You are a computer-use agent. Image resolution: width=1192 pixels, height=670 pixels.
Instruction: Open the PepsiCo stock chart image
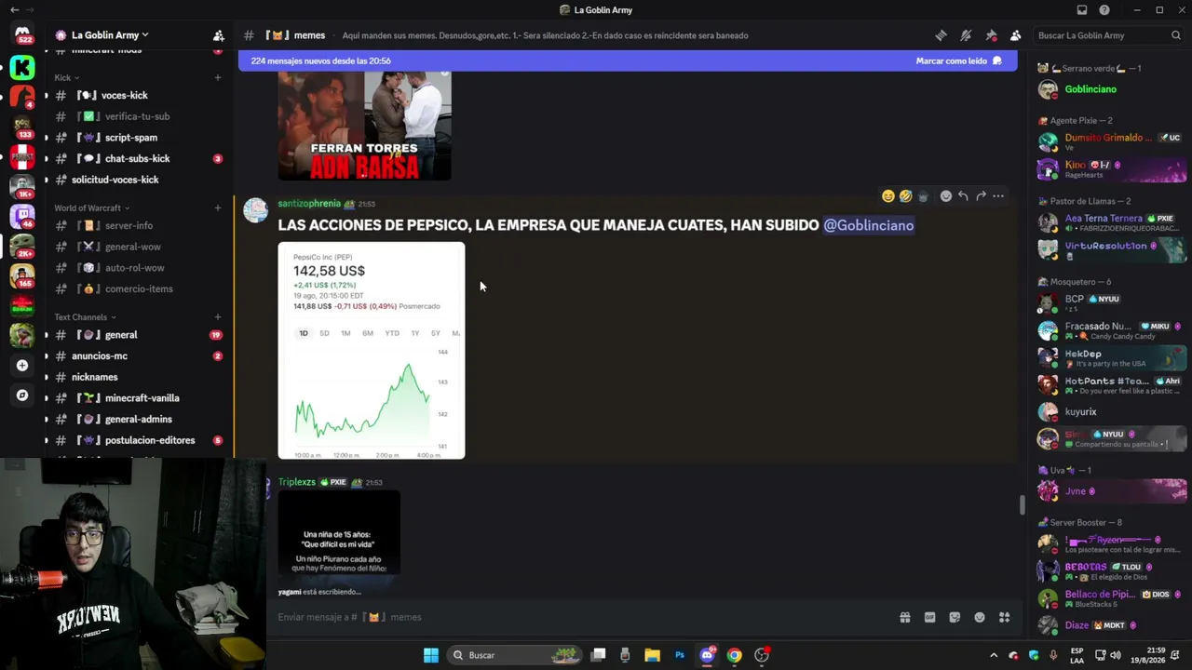point(372,351)
